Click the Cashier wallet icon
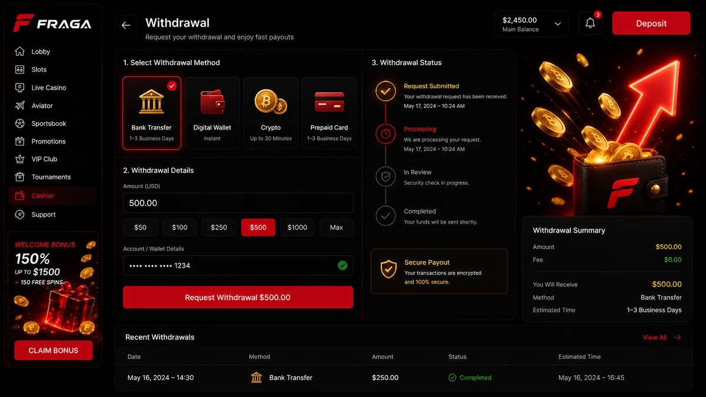This screenshot has height=397, width=706. (20, 196)
